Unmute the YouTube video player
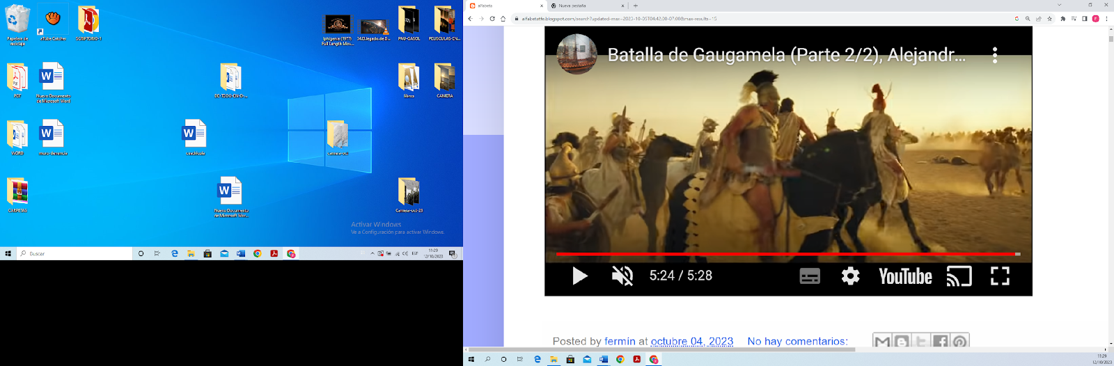 tap(622, 276)
